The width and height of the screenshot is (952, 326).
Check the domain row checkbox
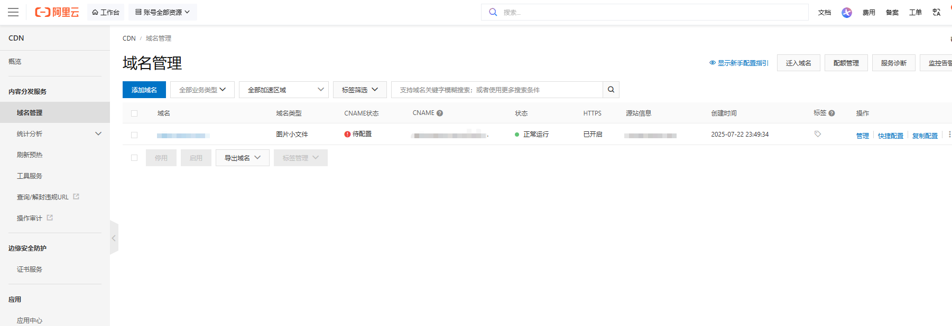[134, 135]
